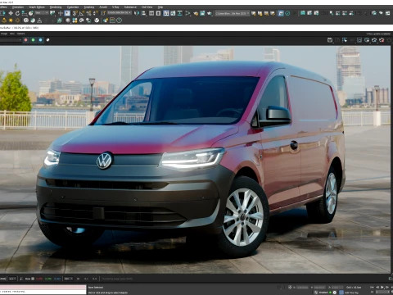Open the Scene Explorer toolbar icon

(151, 13)
